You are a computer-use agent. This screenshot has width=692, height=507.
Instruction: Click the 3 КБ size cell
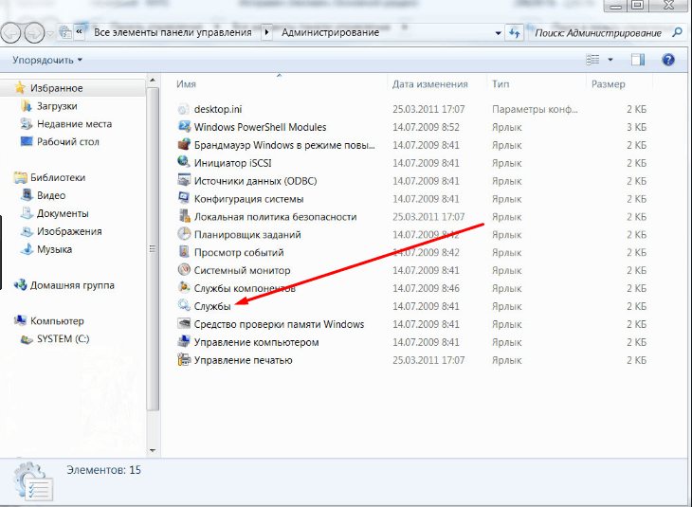[636, 128]
